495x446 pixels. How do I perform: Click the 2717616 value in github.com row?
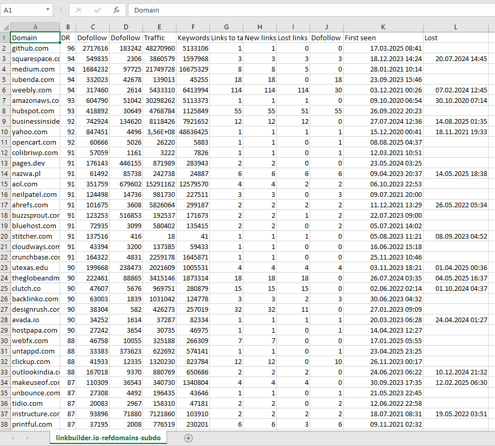click(x=93, y=48)
